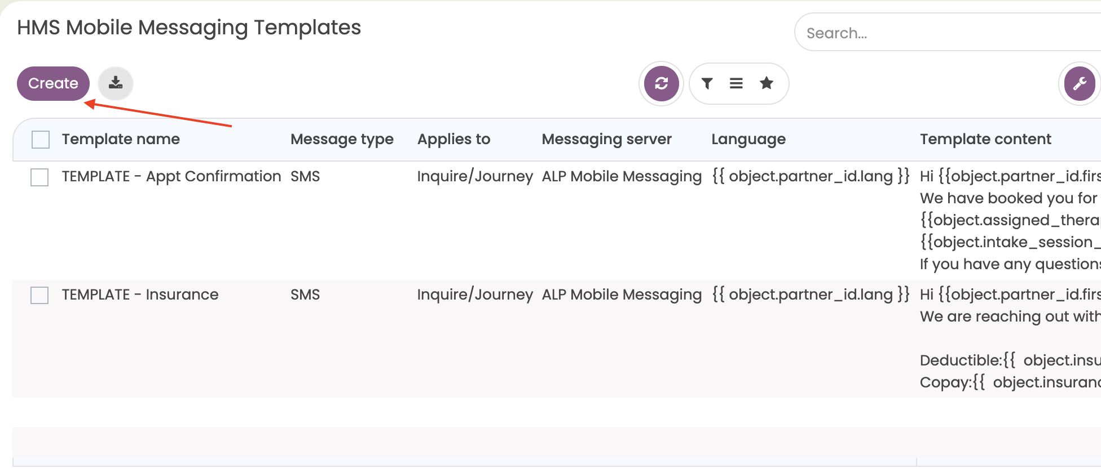
Task: Open the group-by lines icon
Action: coord(736,83)
